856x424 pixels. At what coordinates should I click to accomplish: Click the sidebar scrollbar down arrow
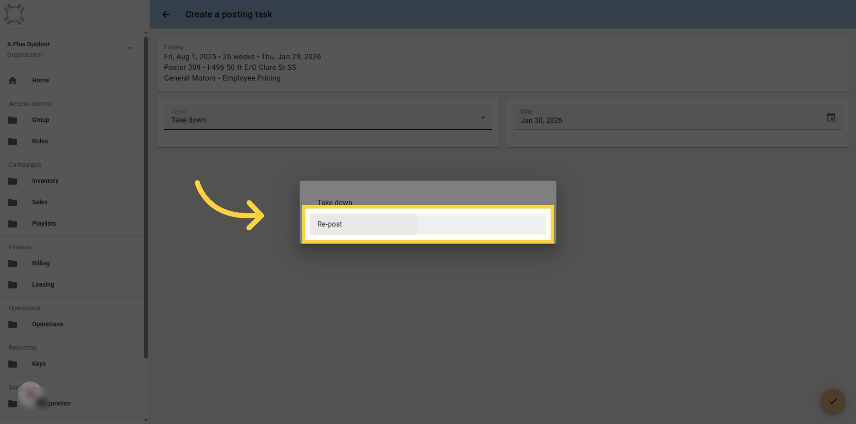coord(146,420)
